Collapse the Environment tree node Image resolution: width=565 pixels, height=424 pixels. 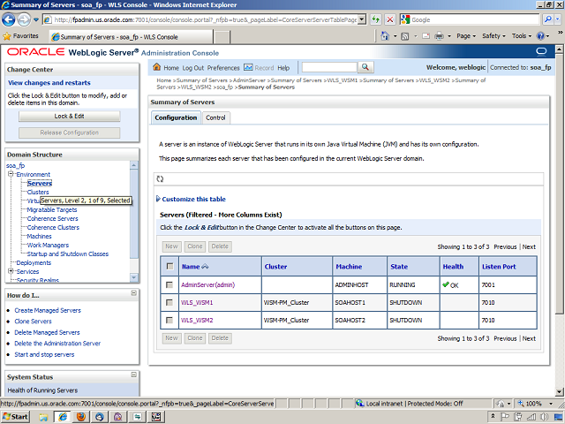click(x=10, y=174)
